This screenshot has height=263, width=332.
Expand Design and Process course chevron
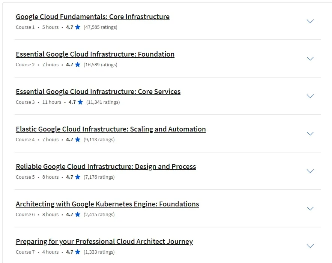(310, 171)
